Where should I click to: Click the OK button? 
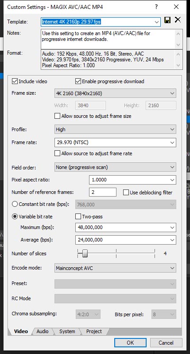130,342
